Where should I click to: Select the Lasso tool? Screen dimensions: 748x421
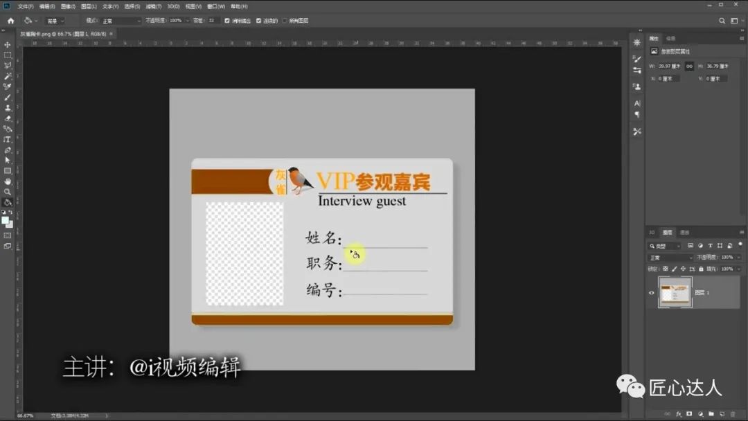7,66
